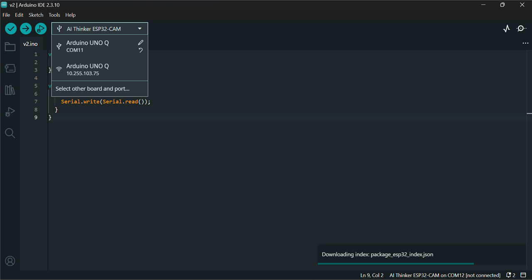Switch to the v2.ino tab
Viewport: 532px width, 280px height.
(x=30, y=44)
